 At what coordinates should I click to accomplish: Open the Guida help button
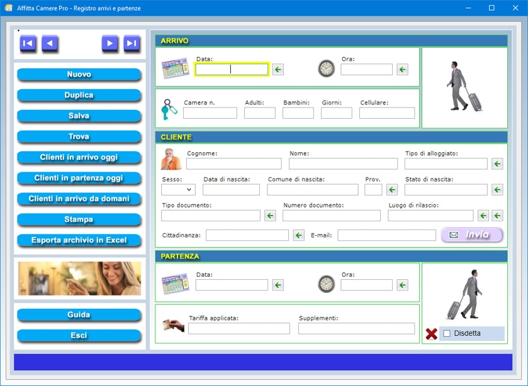(79, 315)
